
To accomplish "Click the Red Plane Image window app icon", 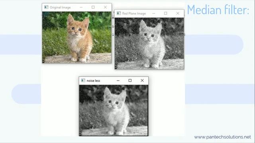I will [119, 13].
